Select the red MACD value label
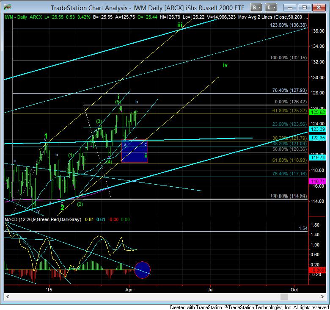This screenshot has height=310, width=330. coord(318,270)
